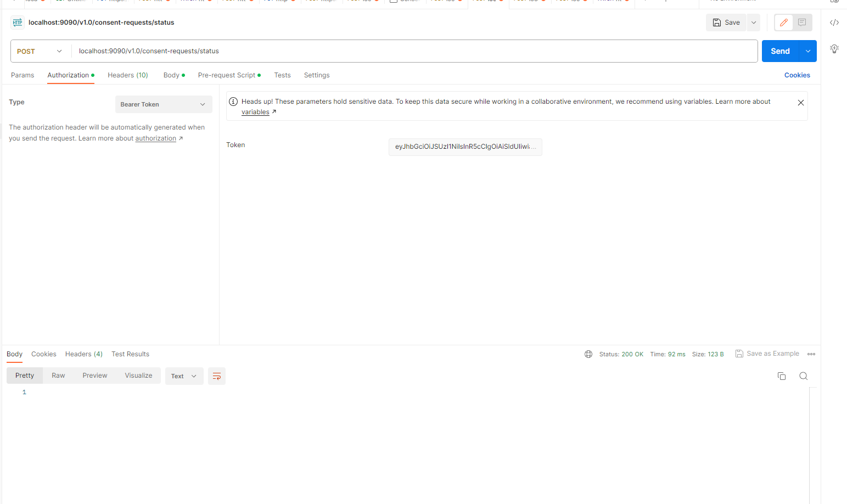Open the comments icon beside the pencil
Image resolution: width=847 pixels, height=504 pixels.
[x=802, y=23]
